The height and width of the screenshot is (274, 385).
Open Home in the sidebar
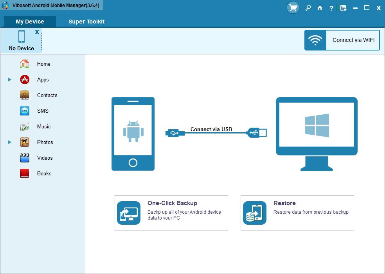tap(44, 64)
